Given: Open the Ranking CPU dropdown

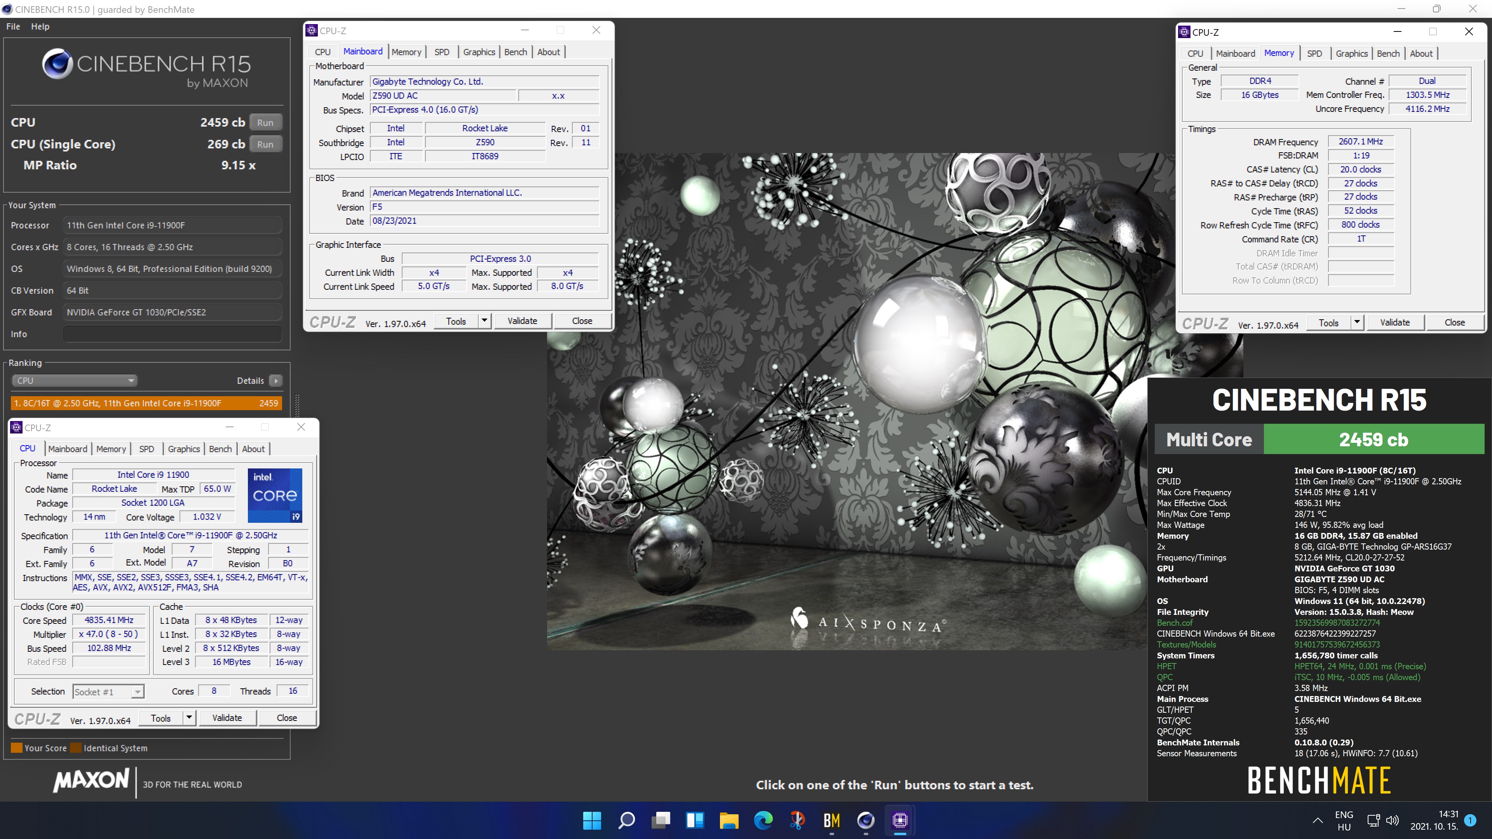Looking at the screenshot, I should click(74, 380).
